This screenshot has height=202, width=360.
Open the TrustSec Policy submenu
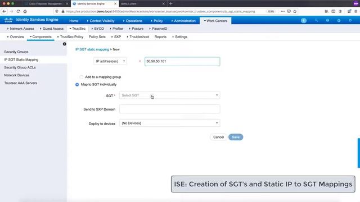pyautogui.click(x=70, y=36)
